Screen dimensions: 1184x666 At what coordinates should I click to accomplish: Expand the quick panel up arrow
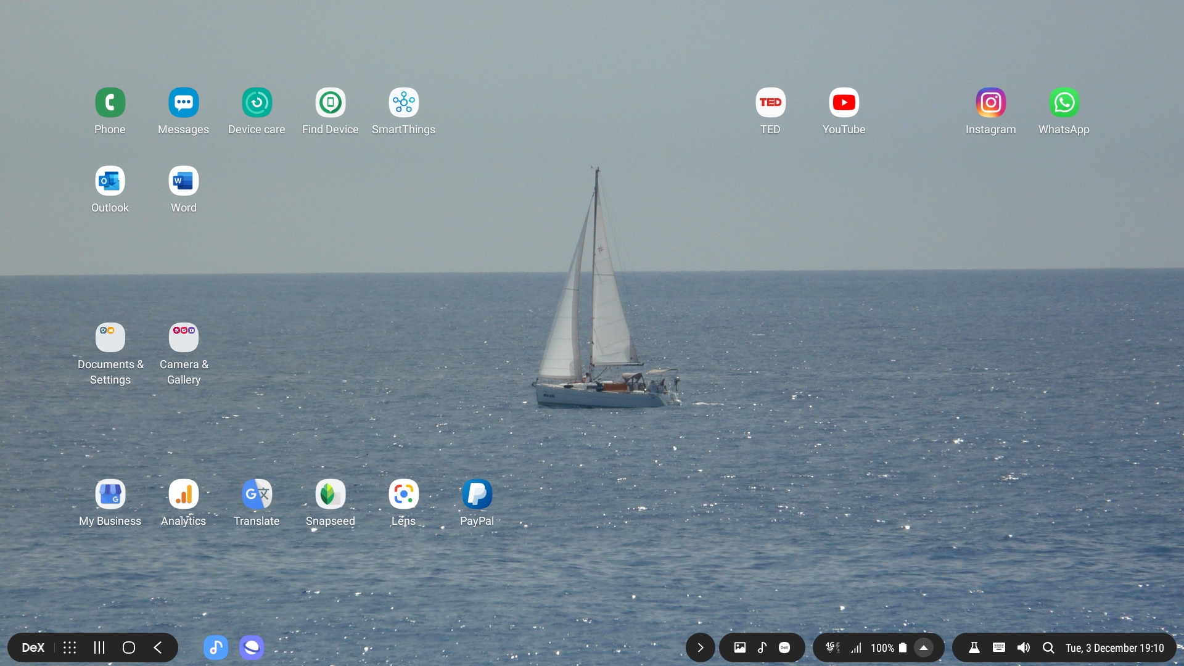pyautogui.click(x=924, y=647)
